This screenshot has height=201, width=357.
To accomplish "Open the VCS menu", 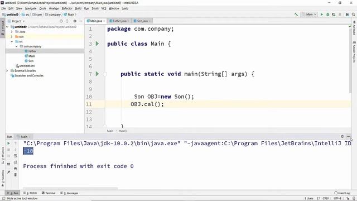I will tap(104, 8).
